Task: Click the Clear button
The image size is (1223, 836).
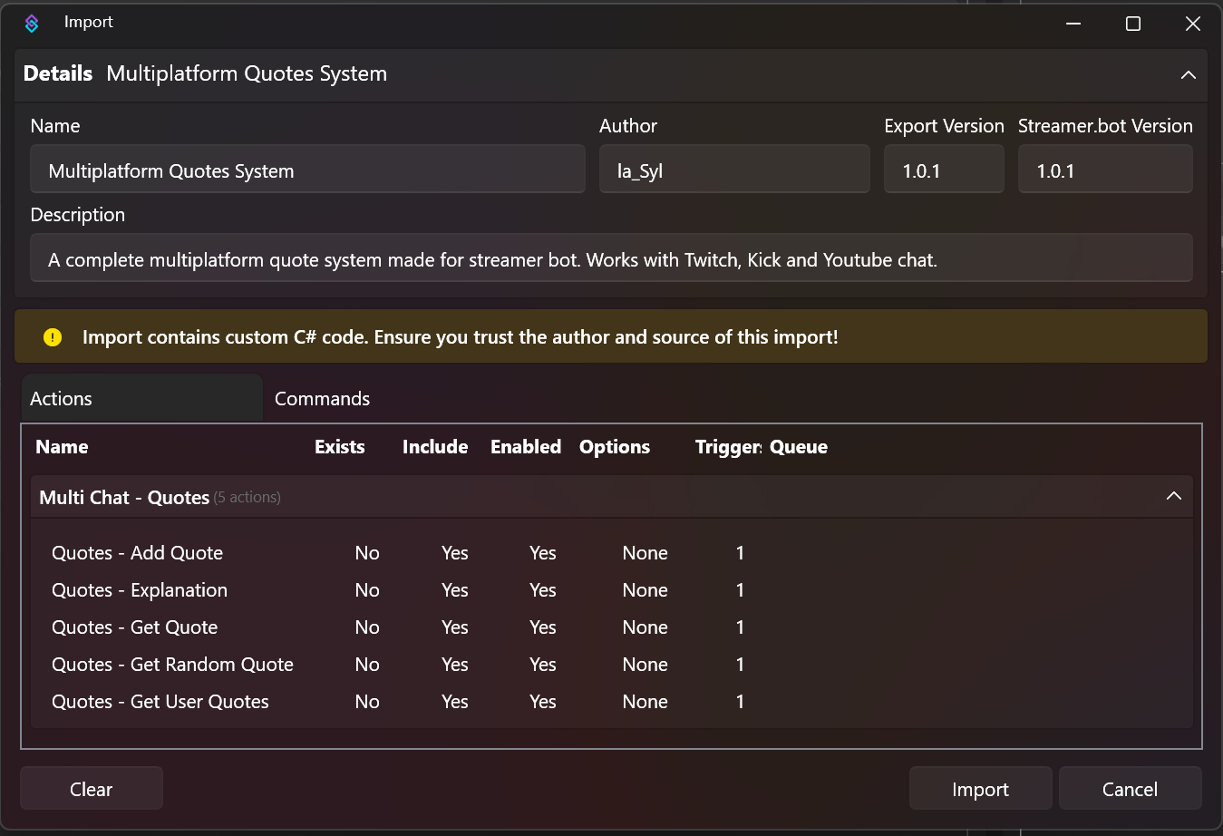Action: point(91,788)
